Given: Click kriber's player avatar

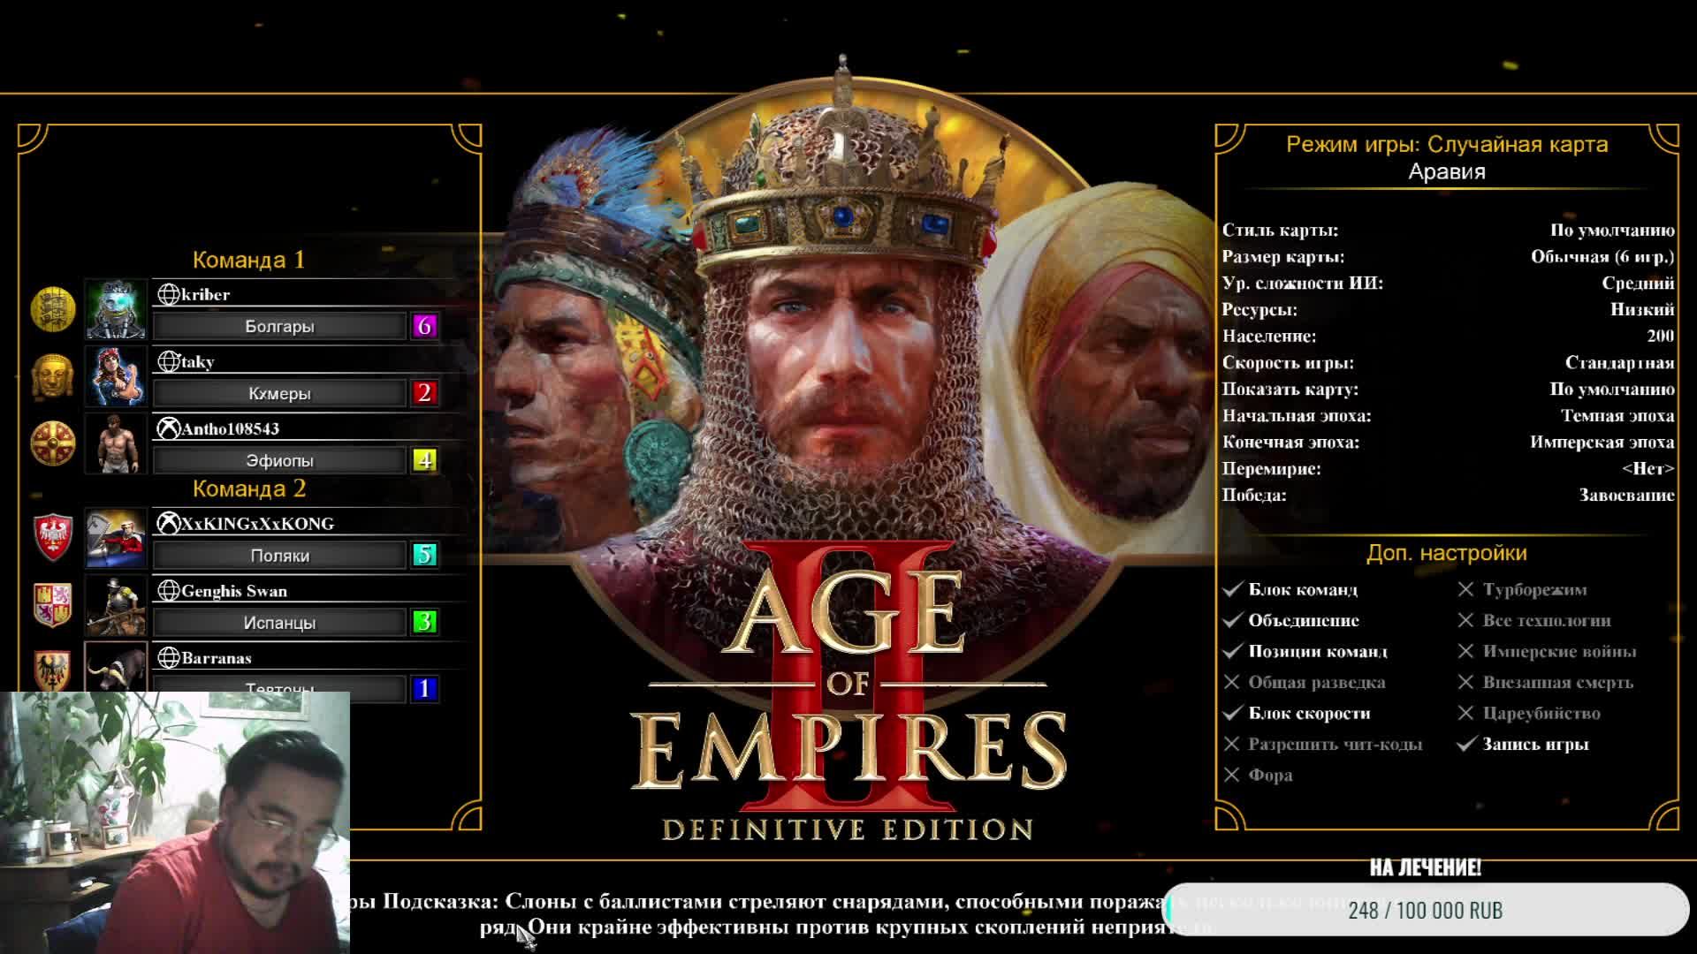Looking at the screenshot, I should pyautogui.click(x=116, y=310).
